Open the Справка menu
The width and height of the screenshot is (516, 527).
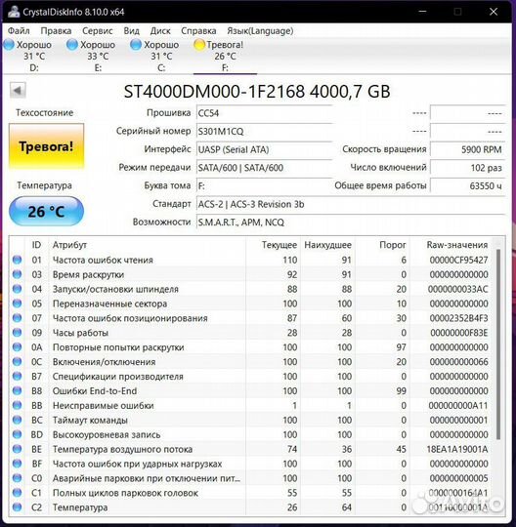(198, 31)
